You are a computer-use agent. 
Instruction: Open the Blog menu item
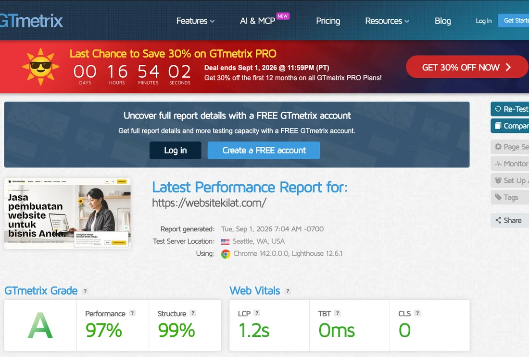[x=442, y=21]
